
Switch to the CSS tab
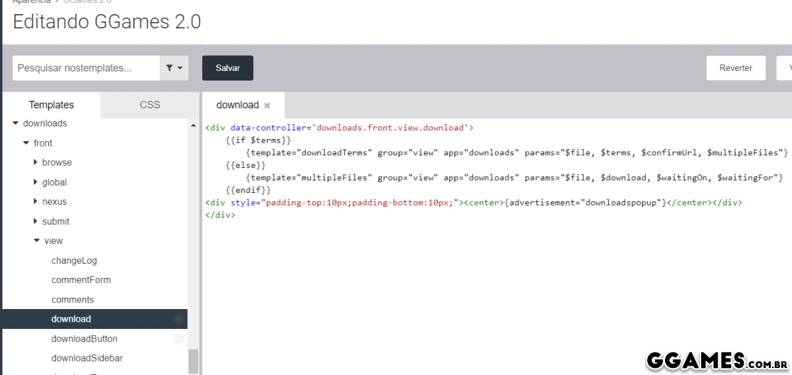coord(150,105)
